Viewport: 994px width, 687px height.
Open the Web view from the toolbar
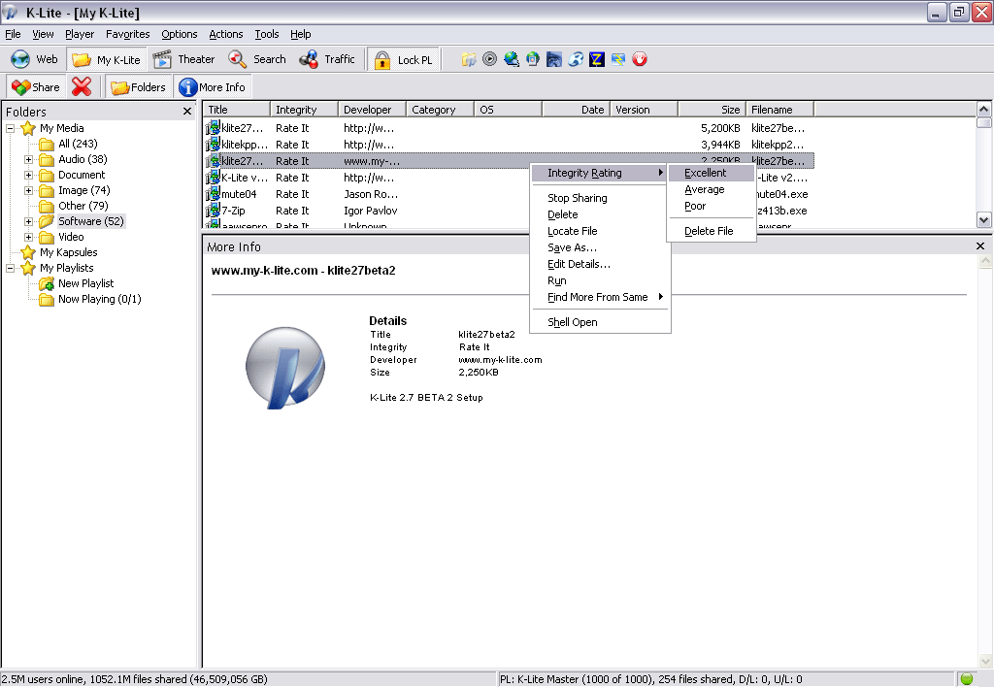34,59
